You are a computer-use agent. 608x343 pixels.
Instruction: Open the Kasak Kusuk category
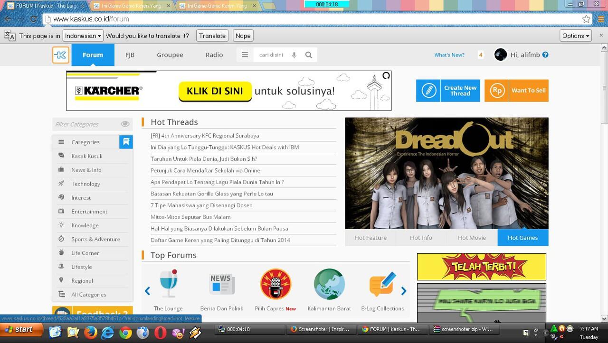tap(87, 156)
